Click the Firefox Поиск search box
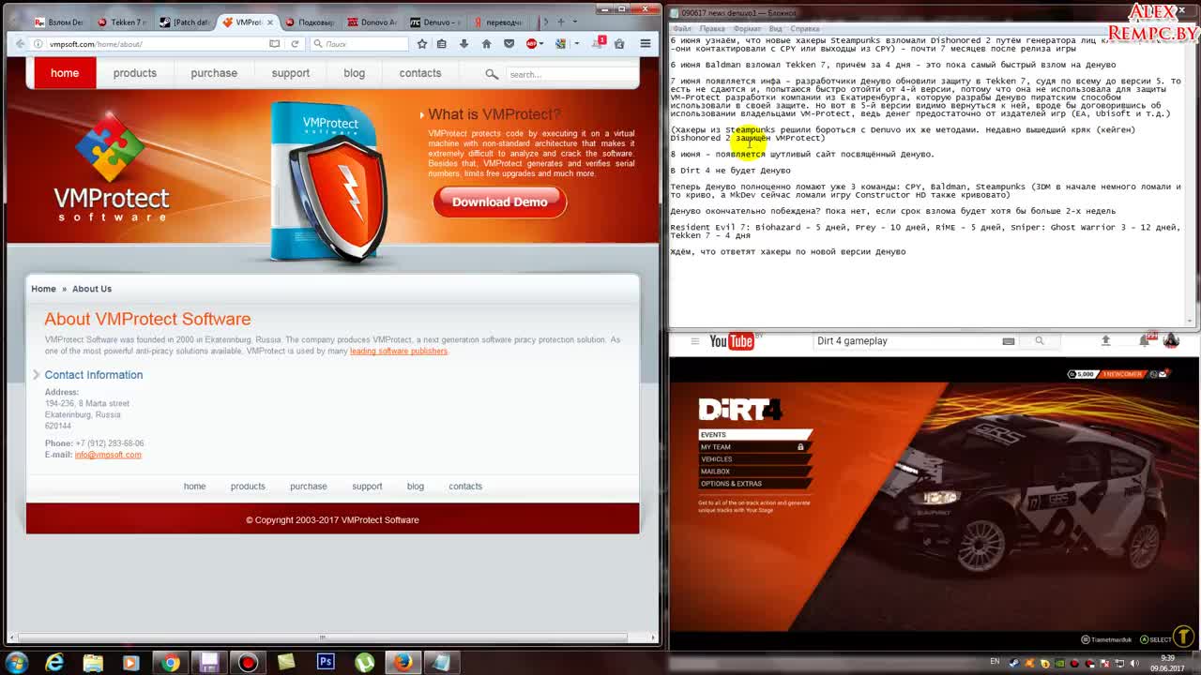This screenshot has width=1201, height=675. tap(359, 43)
